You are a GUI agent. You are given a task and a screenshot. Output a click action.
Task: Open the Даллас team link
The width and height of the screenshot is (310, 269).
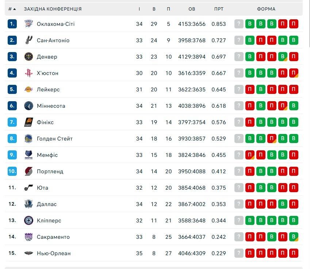47,204
